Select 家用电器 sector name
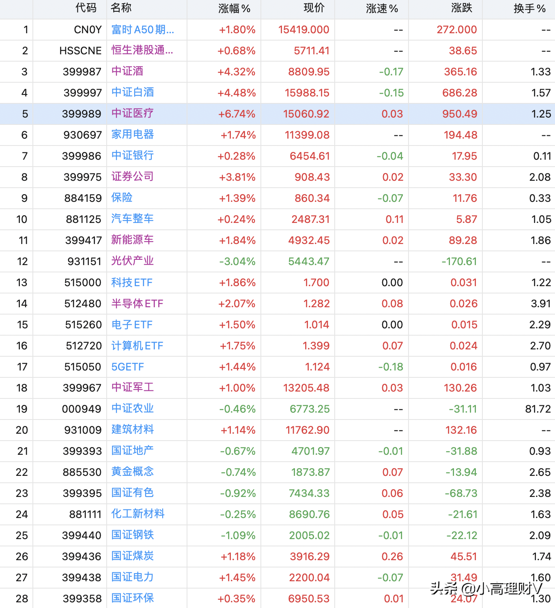555x608 pixels. click(x=132, y=135)
